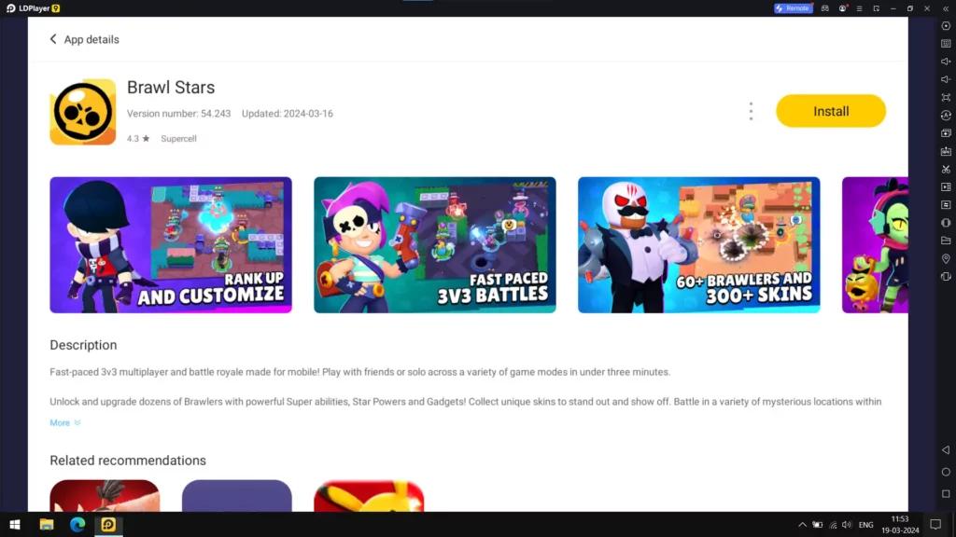View 'Rank Up and Customize' screenshot

pyautogui.click(x=171, y=245)
